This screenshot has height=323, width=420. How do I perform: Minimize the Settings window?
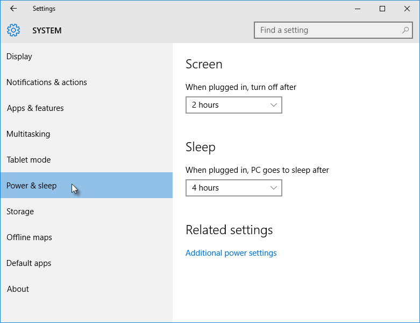(358, 9)
